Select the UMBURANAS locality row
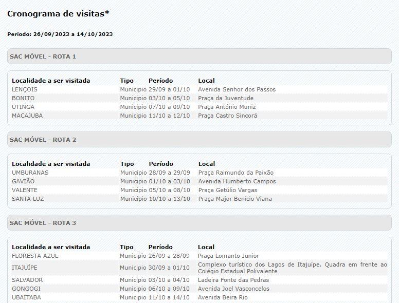The width and height of the screenshot is (399, 303). pos(30,173)
